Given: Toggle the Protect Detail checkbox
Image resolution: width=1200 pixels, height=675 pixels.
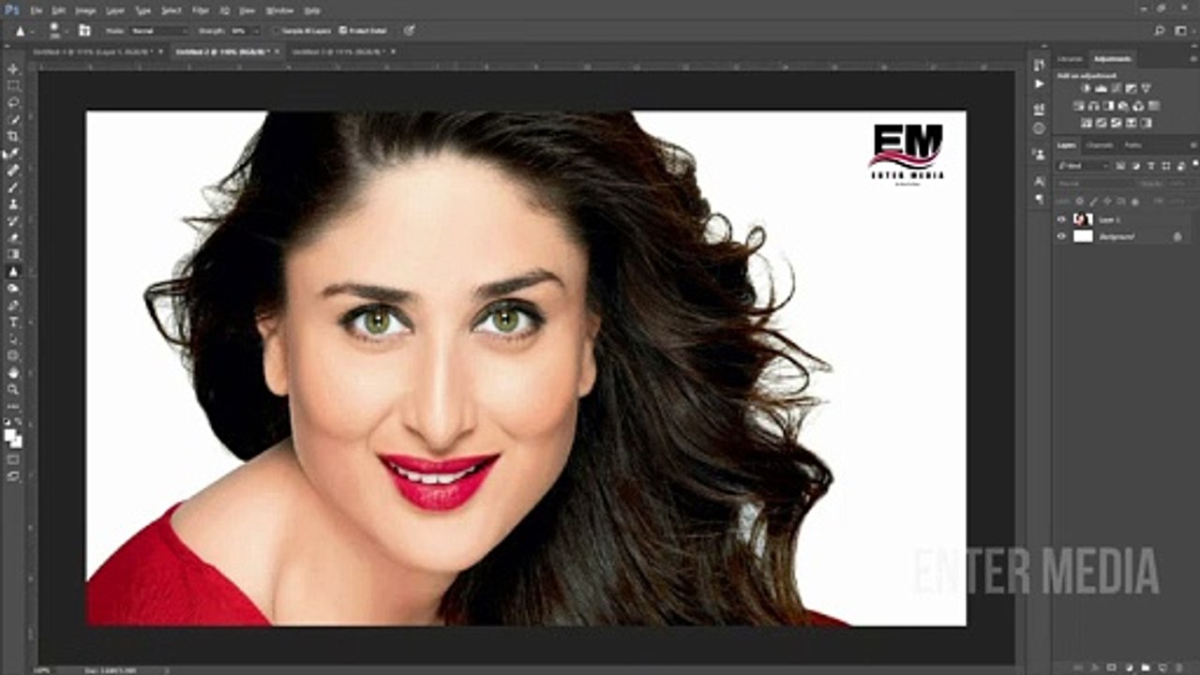Looking at the screenshot, I should coord(343,31).
